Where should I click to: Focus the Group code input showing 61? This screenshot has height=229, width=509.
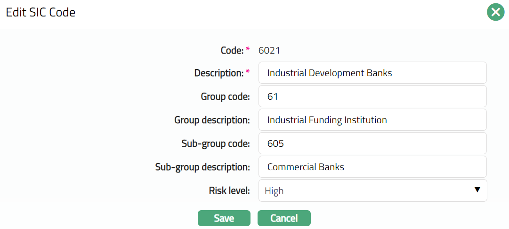pos(372,96)
